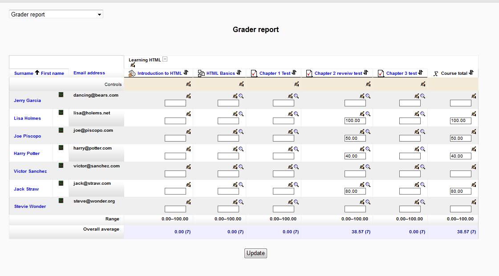The width and height of the screenshot is (499, 276).
Task: Sort students by Surname
Action: pos(24,73)
